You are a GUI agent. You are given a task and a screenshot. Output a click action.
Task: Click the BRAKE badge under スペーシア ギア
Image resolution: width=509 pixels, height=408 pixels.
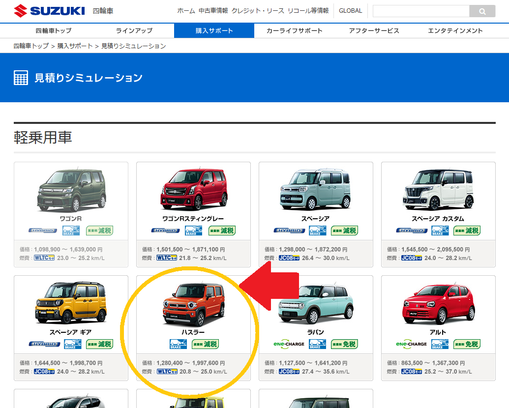(73, 344)
